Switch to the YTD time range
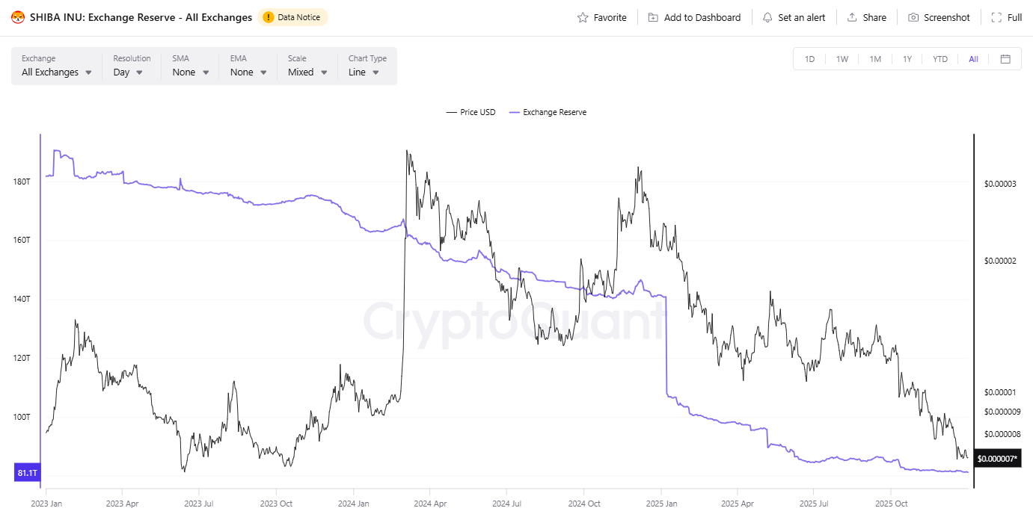Viewport: 1033px width, 514px height. [940, 59]
